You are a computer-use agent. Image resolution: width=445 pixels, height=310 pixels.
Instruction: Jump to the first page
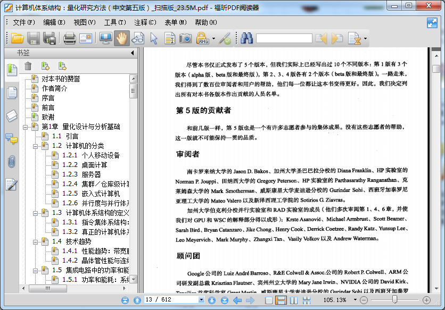click(125, 300)
